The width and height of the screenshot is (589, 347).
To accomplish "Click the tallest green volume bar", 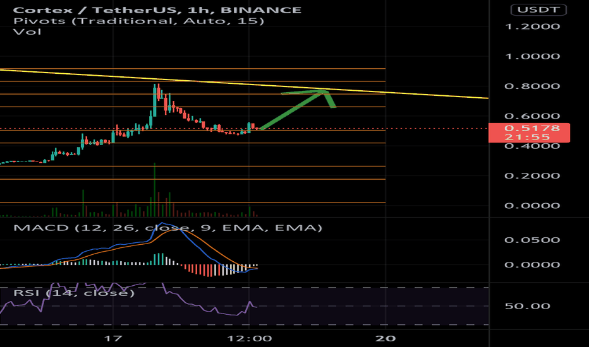I will point(154,190).
